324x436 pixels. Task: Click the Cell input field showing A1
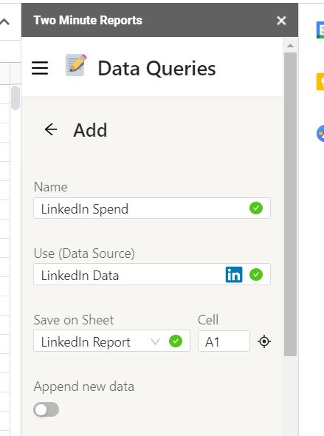click(x=224, y=341)
